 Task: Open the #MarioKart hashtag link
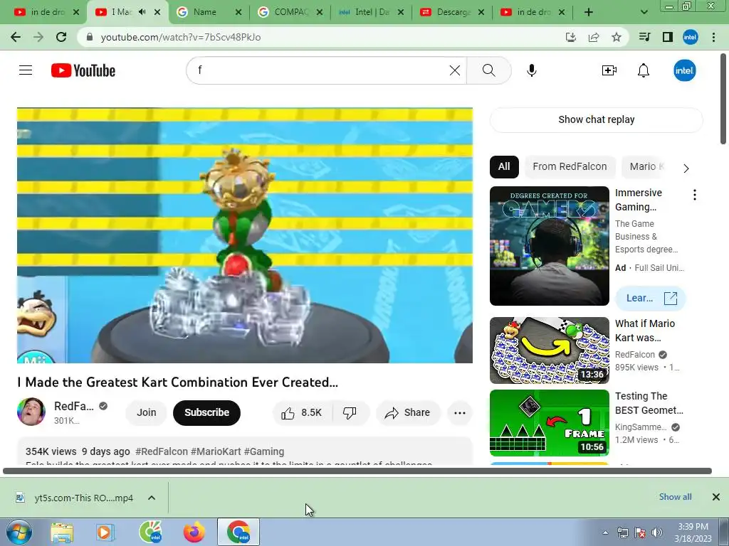coord(216,451)
